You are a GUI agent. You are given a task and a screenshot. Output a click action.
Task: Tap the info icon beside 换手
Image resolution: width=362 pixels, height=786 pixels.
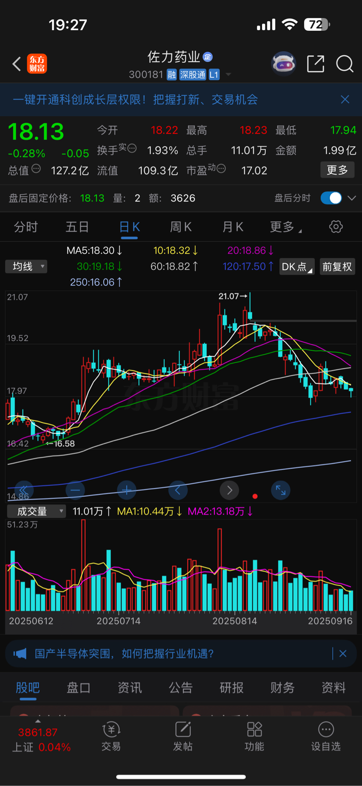pyautogui.click(x=132, y=148)
